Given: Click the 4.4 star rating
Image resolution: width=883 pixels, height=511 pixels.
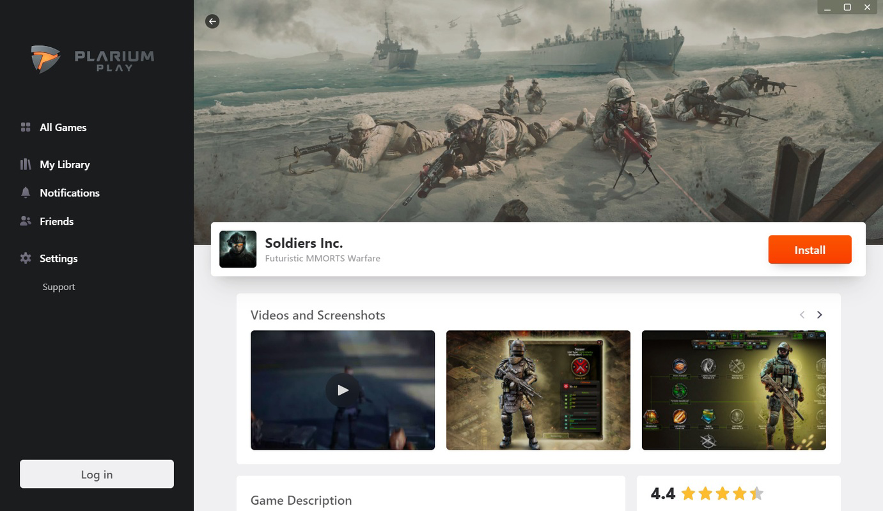Looking at the screenshot, I should click(x=707, y=493).
